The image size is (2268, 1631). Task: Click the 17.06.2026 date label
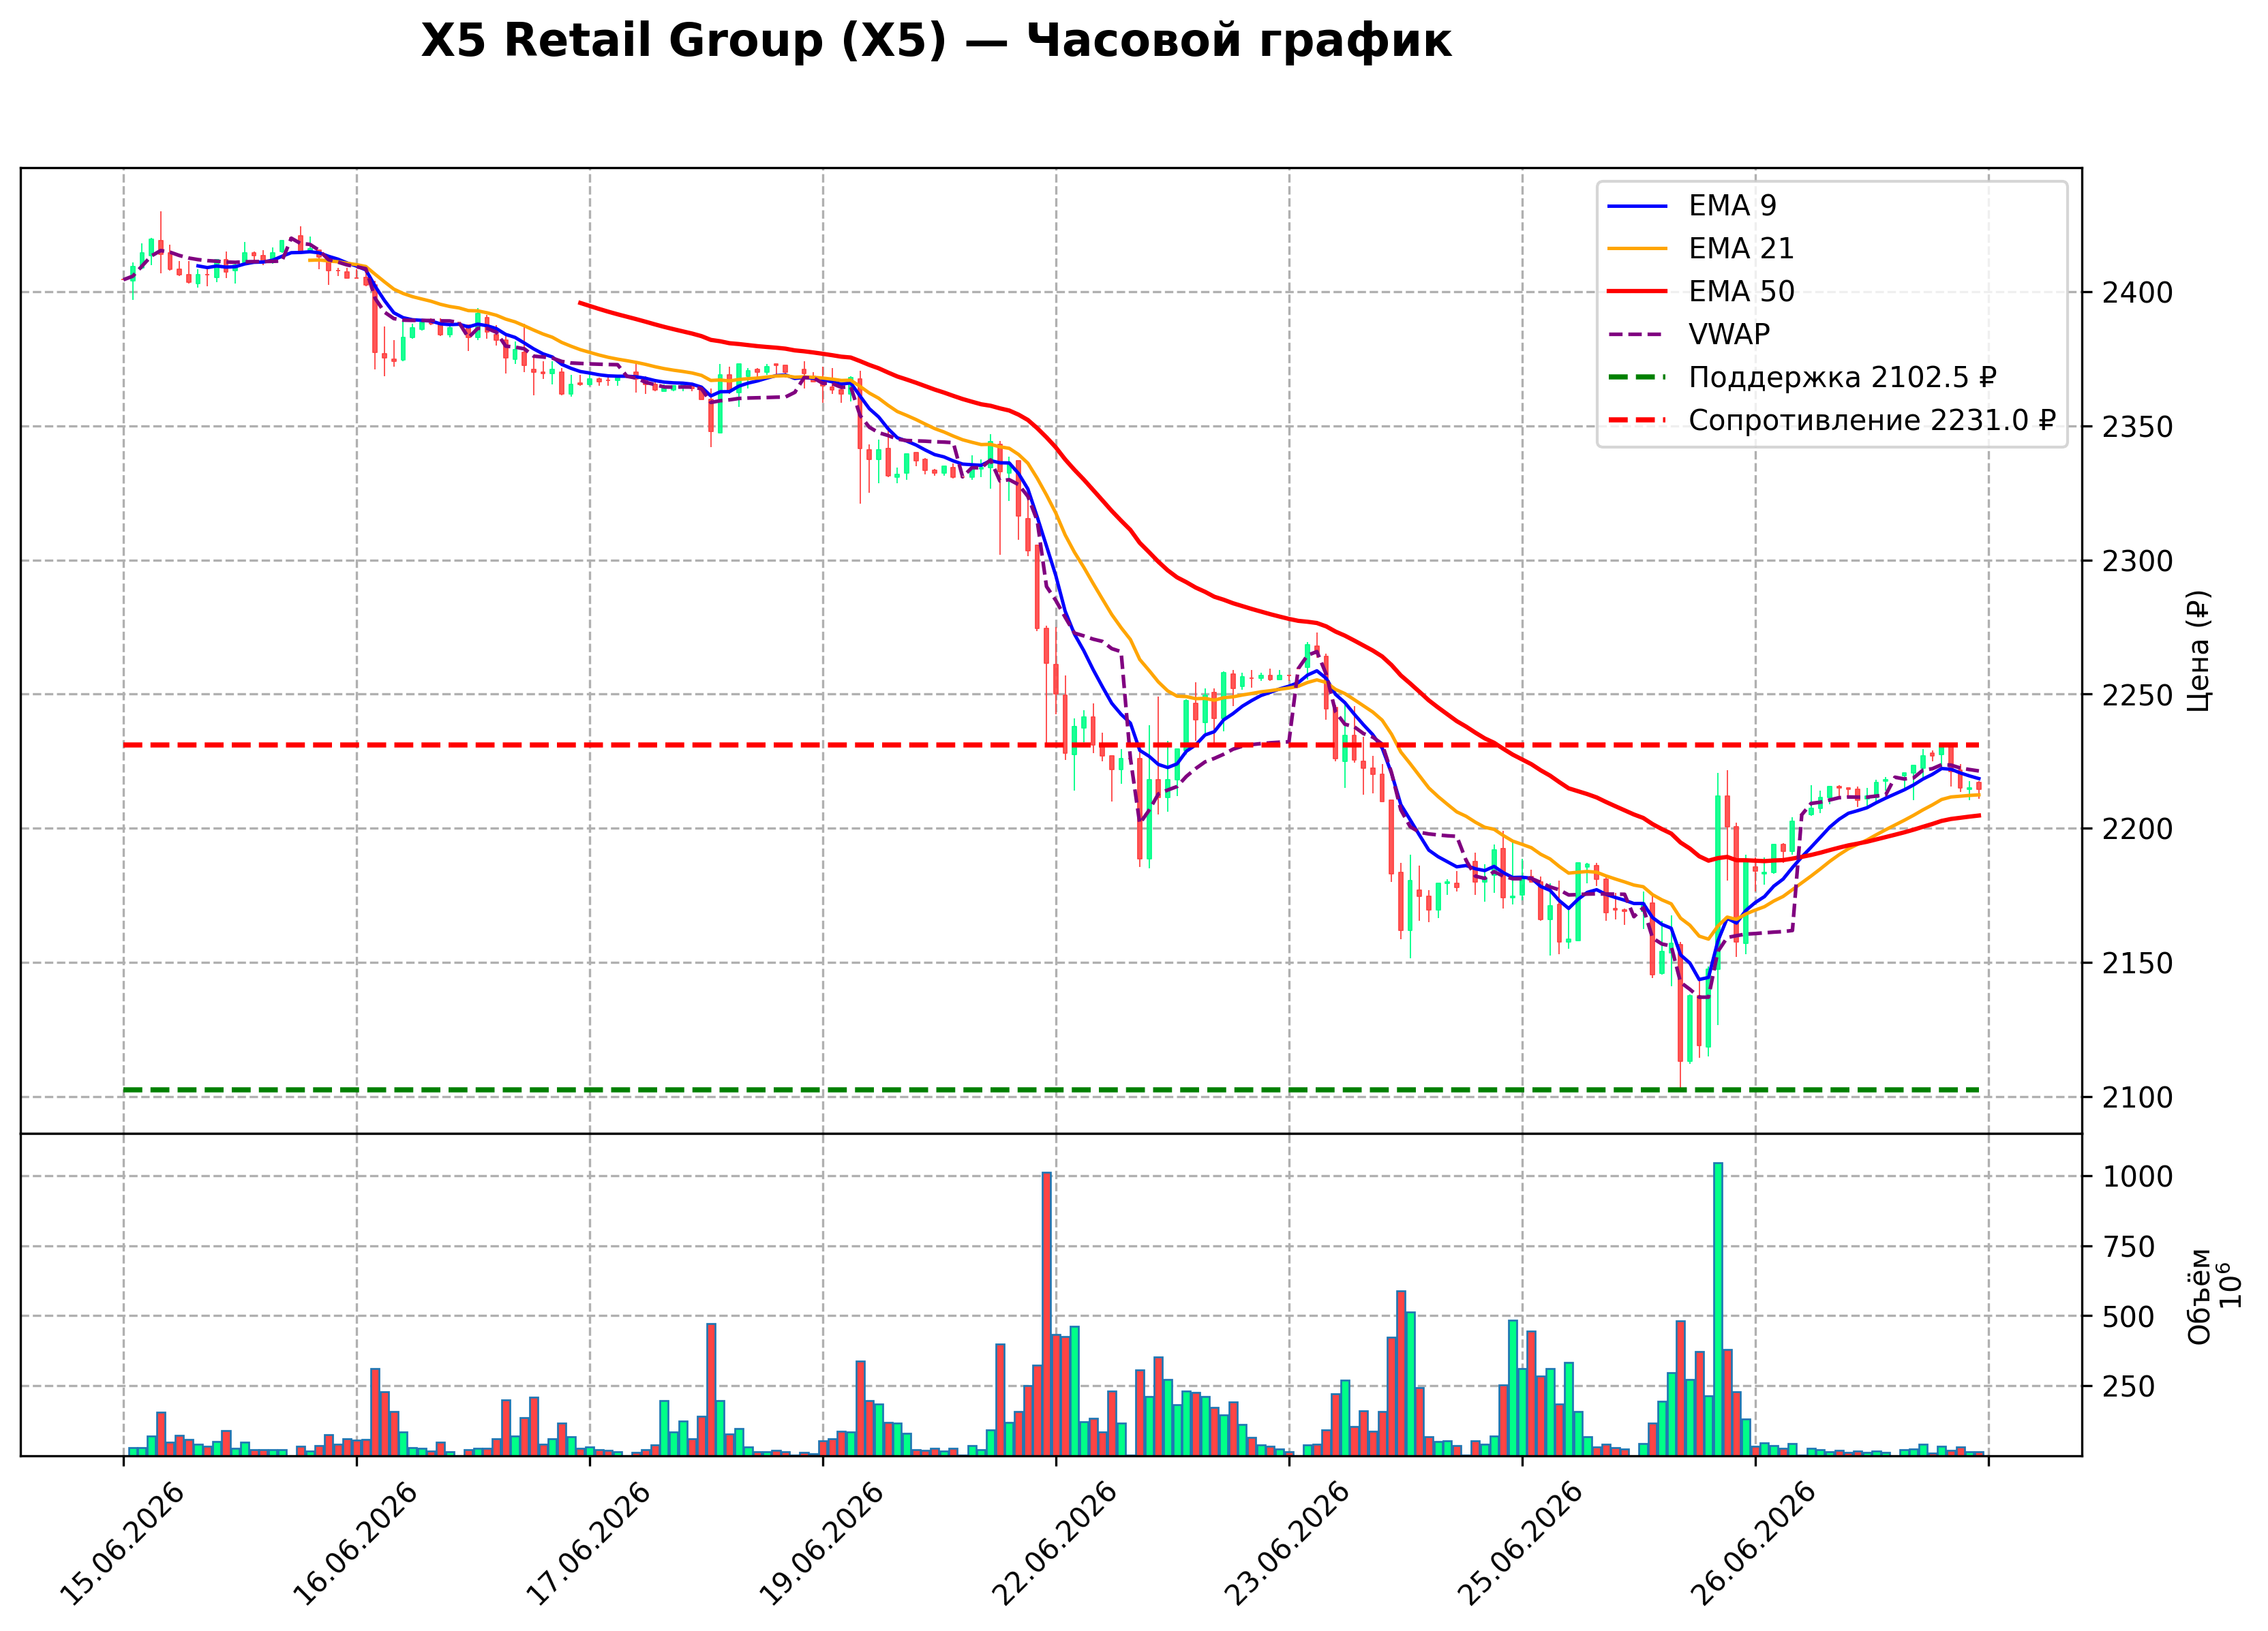(588, 1545)
